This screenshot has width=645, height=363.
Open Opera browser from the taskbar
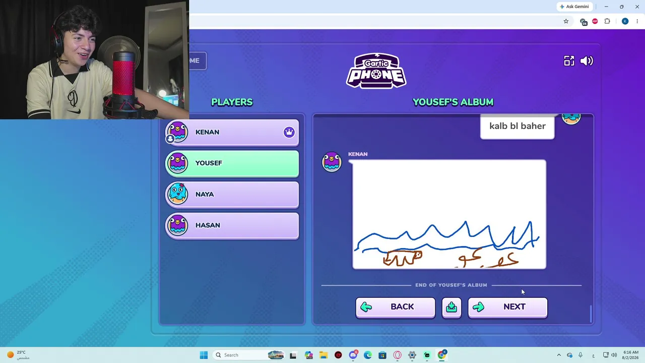[398, 355]
